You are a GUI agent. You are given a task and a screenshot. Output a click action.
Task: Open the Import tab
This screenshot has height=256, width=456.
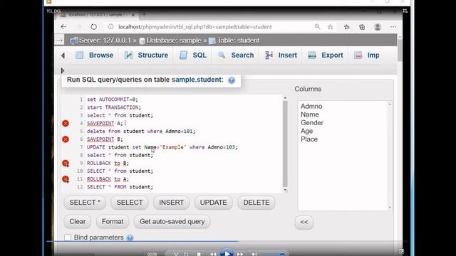[x=367, y=55]
